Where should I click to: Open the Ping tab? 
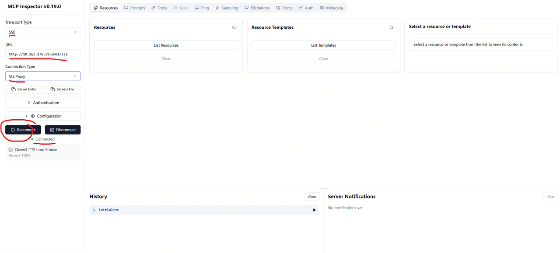pyautogui.click(x=202, y=8)
